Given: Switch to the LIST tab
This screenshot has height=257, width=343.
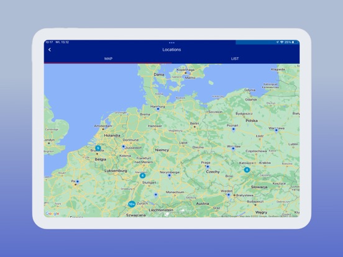Looking at the screenshot, I should (x=235, y=58).
